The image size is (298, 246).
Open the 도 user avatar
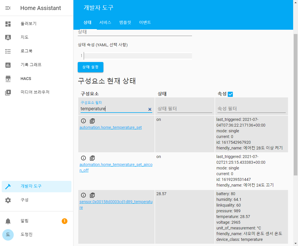tap(8, 235)
